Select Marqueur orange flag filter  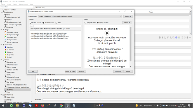[x=13, y=35]
